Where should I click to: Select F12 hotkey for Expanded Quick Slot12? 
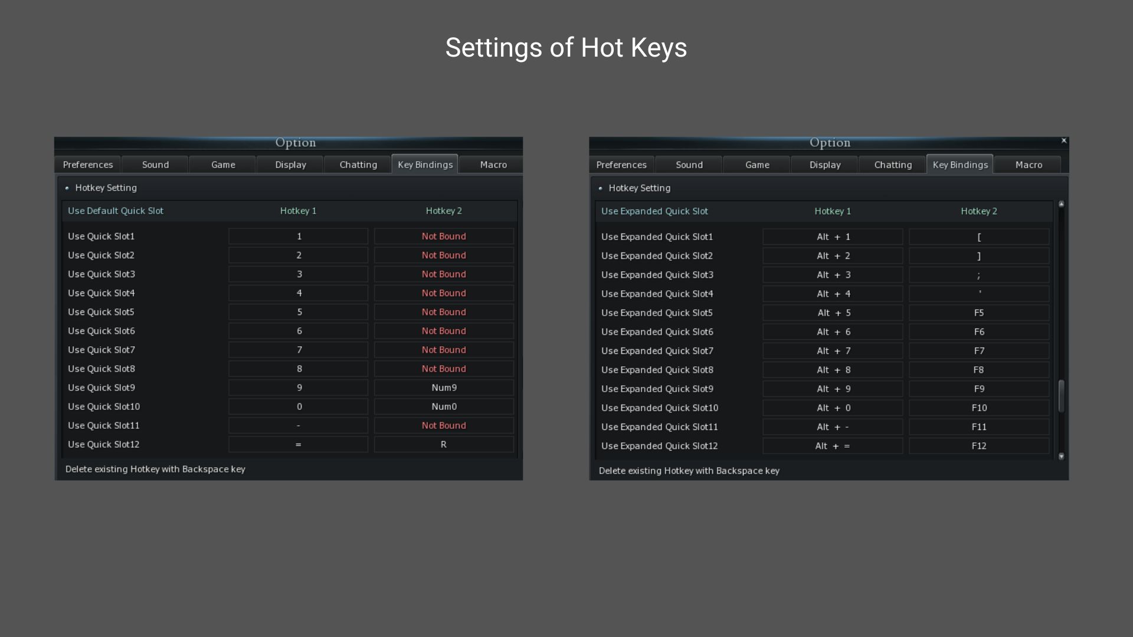(x=979, y=446)
